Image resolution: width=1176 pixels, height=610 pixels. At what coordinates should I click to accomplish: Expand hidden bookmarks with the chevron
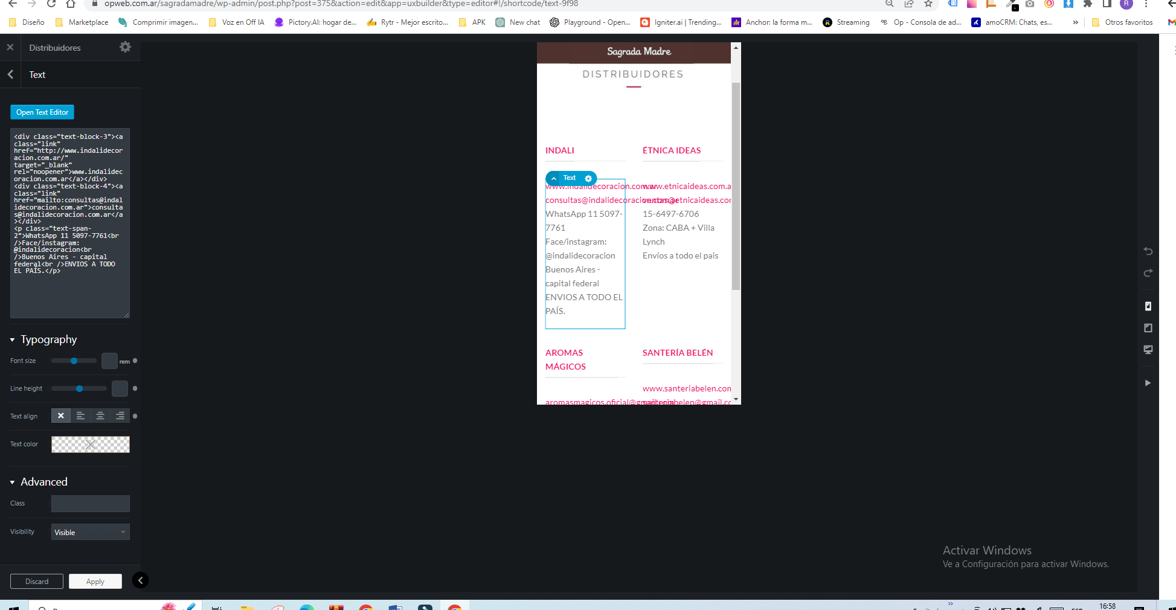tap(1075, 22)
